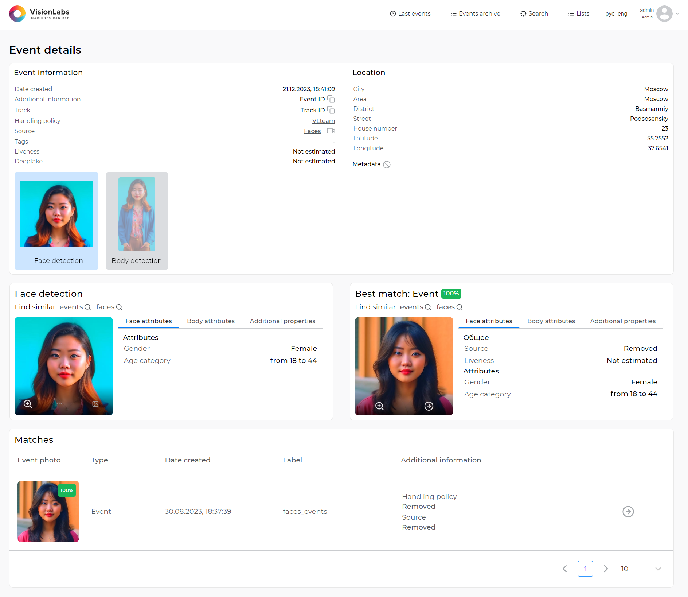688x597 pixels.
Task: Switch the interface language to English
Action: point(622,14)
